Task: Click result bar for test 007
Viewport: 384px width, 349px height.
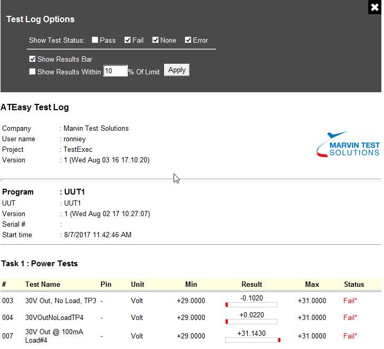Action: point(252,340)
